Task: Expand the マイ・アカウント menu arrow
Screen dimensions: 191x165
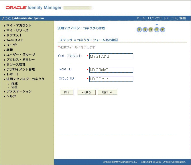Action: (5, 26)
